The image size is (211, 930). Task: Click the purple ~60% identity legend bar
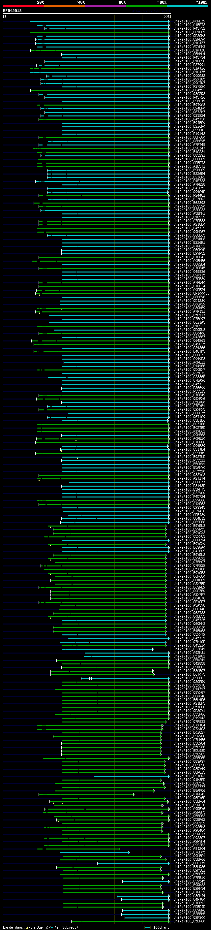click(106, 6)
